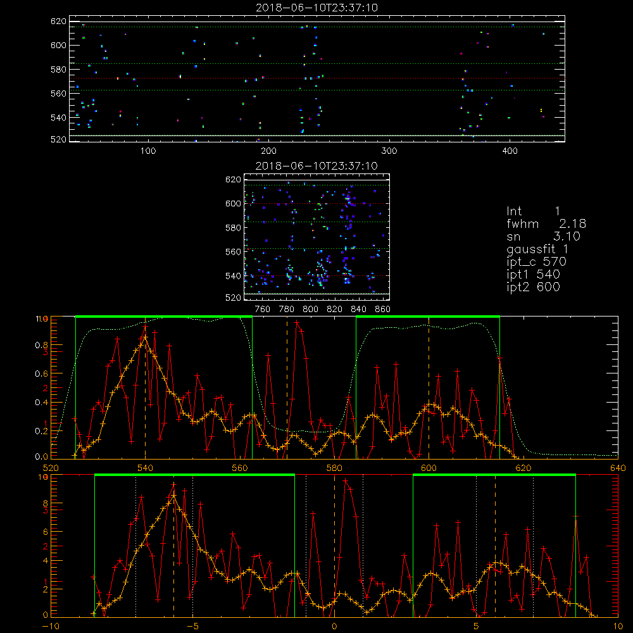
Task: Click right green bar atop profile plot
Action: point(428,316)
